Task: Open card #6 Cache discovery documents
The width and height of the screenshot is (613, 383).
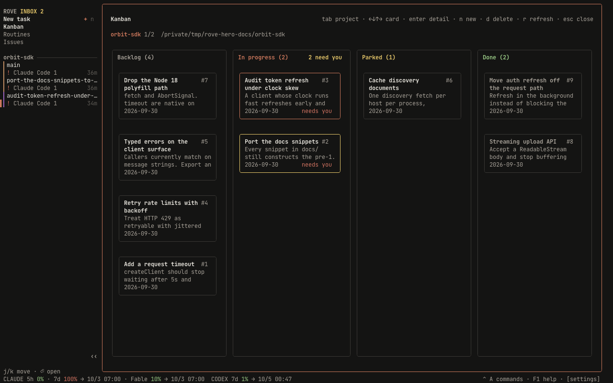Action: pyautogui.click(x=412, y=96)
